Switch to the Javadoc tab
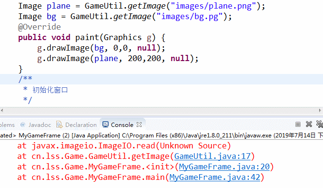 (35, 125)
